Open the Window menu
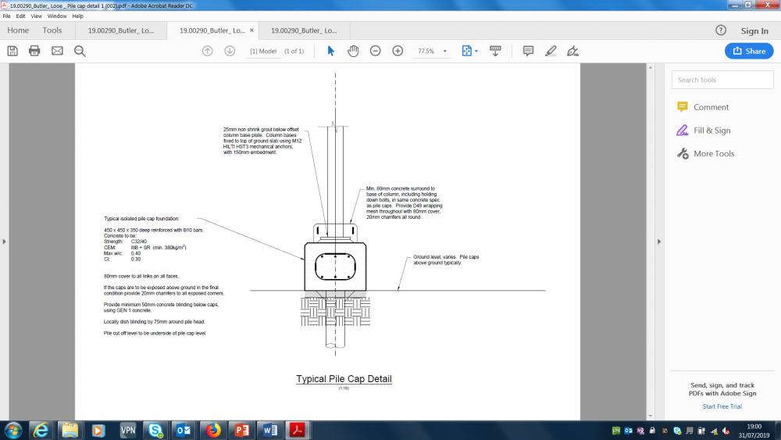Screen dimensions: 781x440 coord(57,16)
